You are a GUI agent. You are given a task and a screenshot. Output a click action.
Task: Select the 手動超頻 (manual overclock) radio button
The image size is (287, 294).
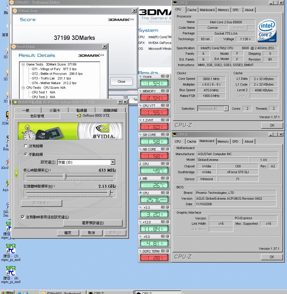tap(26, 154)
